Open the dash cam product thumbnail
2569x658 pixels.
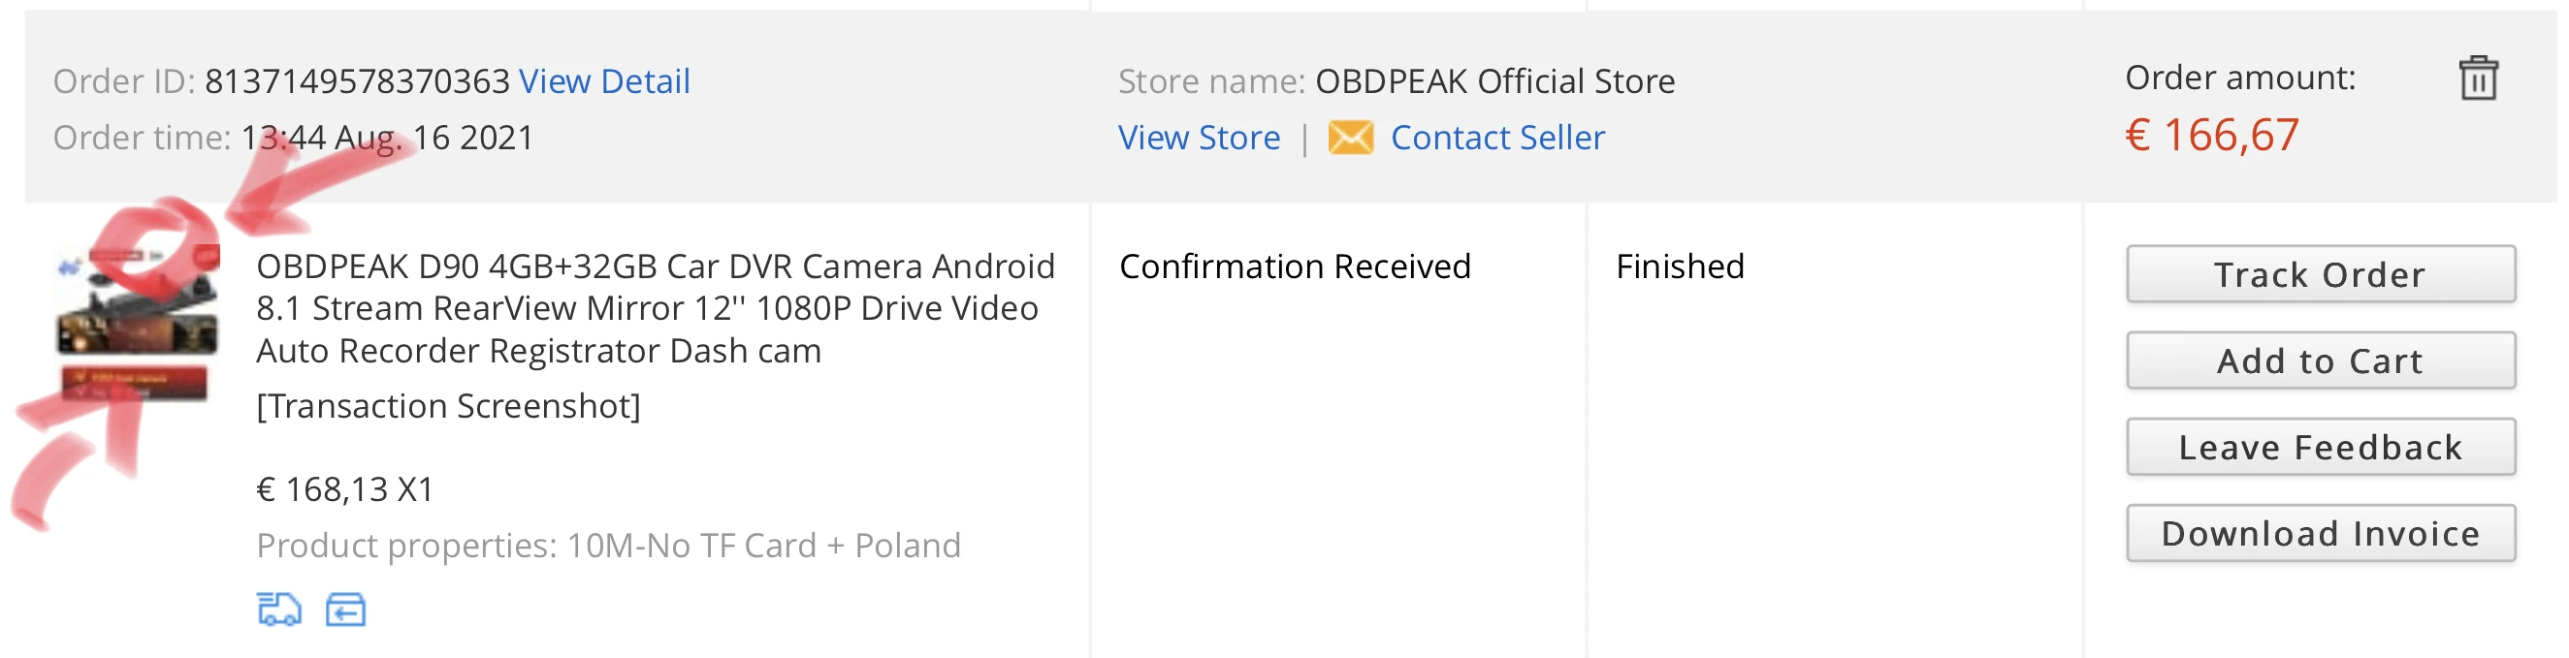pyautogui.click(x=138, y=321)
